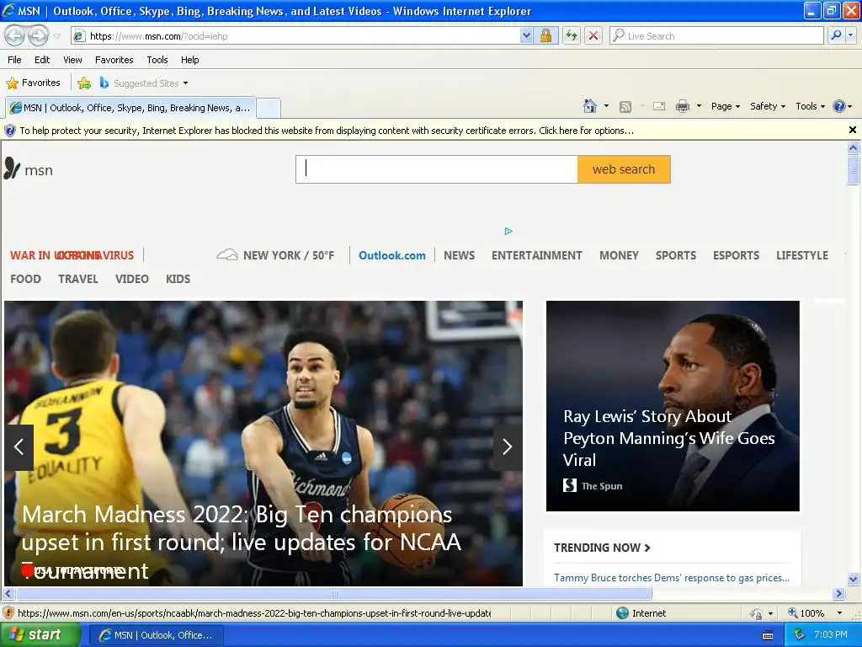Go to the VIDEO section
Screen dimensions: 862x647
(x=132, y=279)
